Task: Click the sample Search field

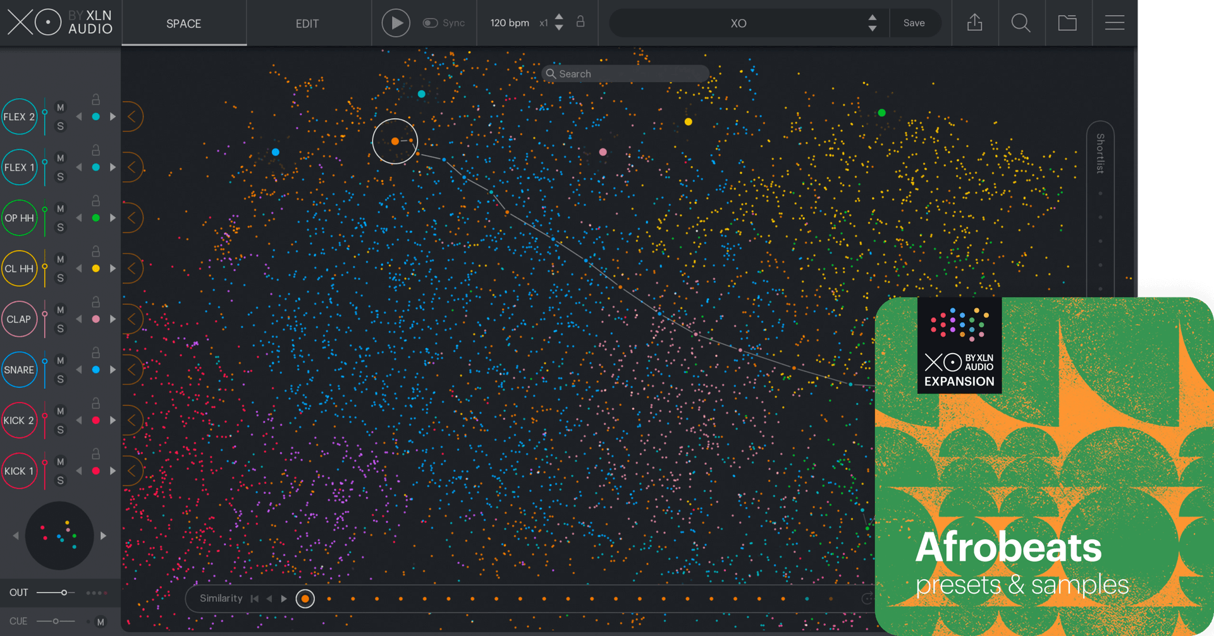Action: click(x=625, y=74)
